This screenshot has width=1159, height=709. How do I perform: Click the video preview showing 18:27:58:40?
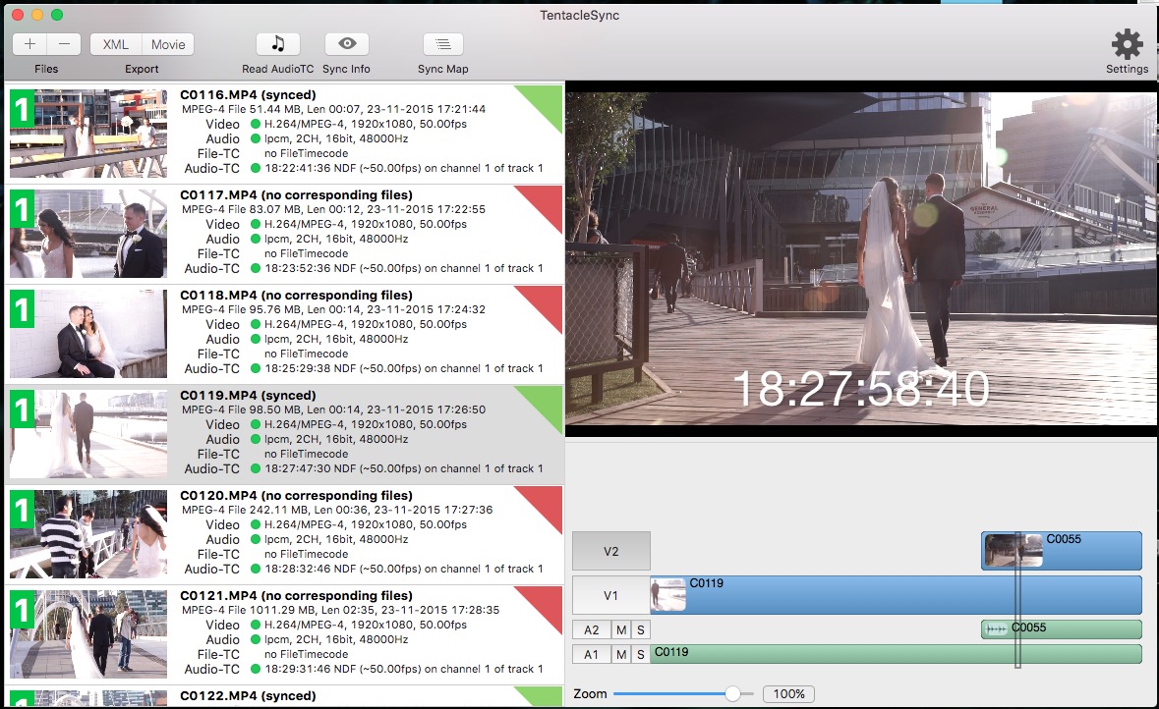(x=861, y=258)
